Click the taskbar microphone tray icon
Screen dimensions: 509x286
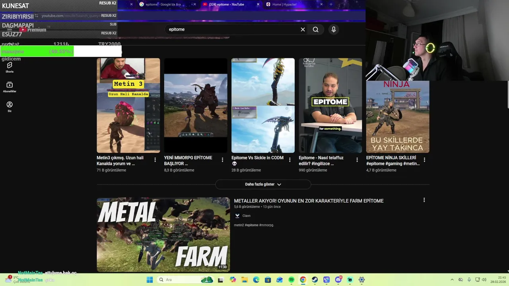pos(469,280)
